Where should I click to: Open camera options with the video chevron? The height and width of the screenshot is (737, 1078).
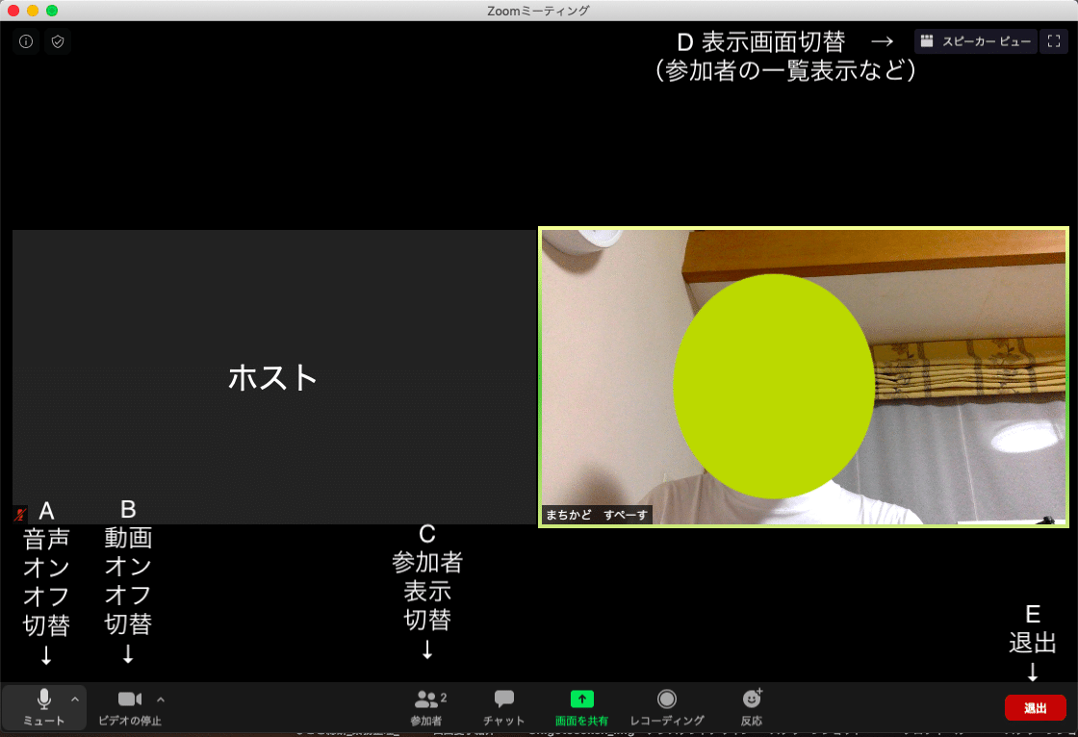click(x=160, y=699)
